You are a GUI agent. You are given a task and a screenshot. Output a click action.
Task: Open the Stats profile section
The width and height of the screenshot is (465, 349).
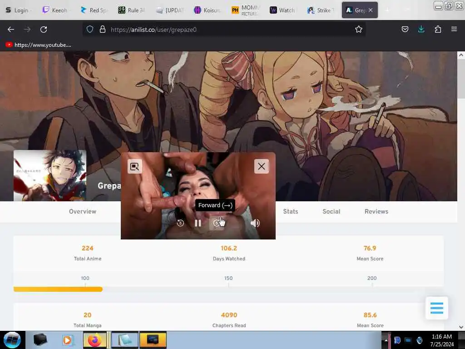click(x=290, y=212)
